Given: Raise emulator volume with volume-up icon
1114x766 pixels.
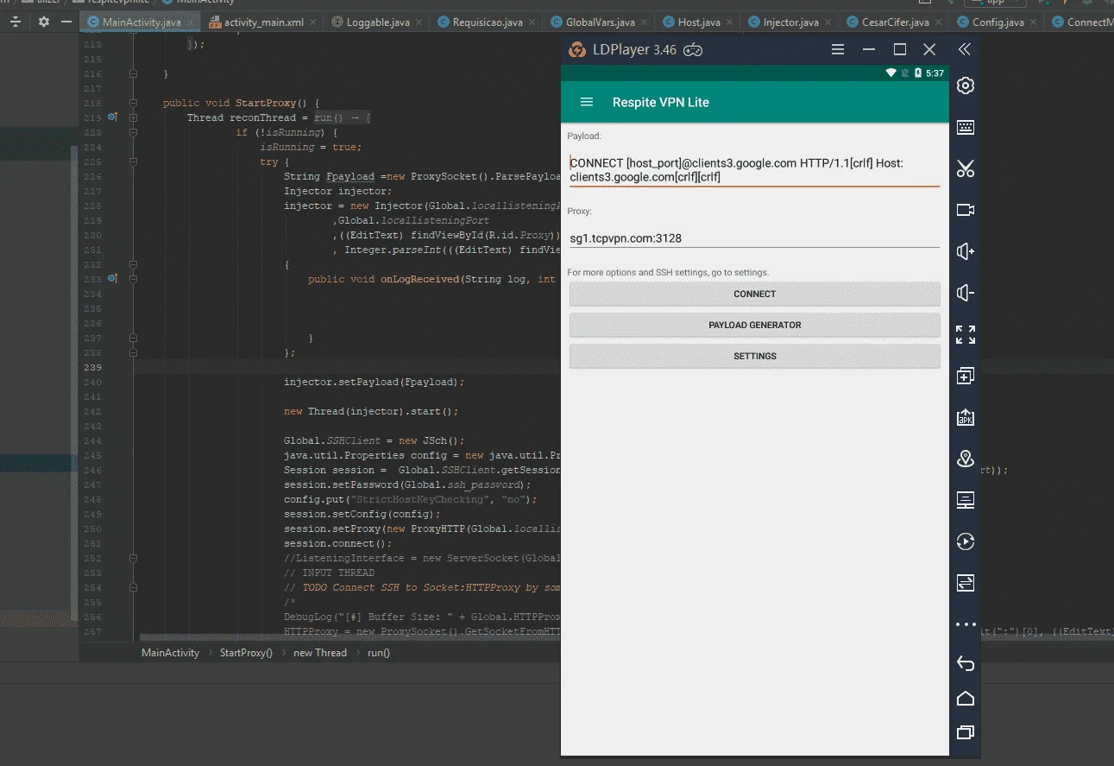Looking at the screenshot, I should [966, 251].
